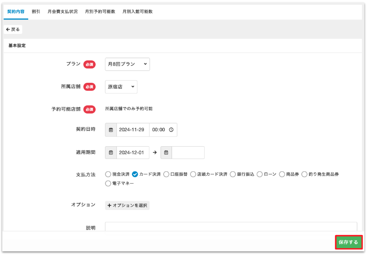Open the 月会費支払状況 tab
This screenshot has height=255, width=367.
point(63,12)
